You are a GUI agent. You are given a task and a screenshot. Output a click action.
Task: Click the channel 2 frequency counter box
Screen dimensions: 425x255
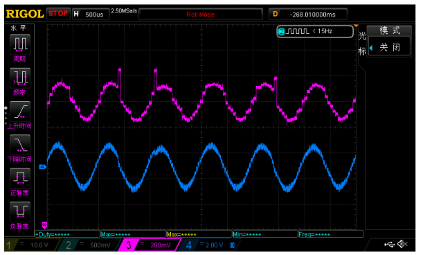click(315, 31)
